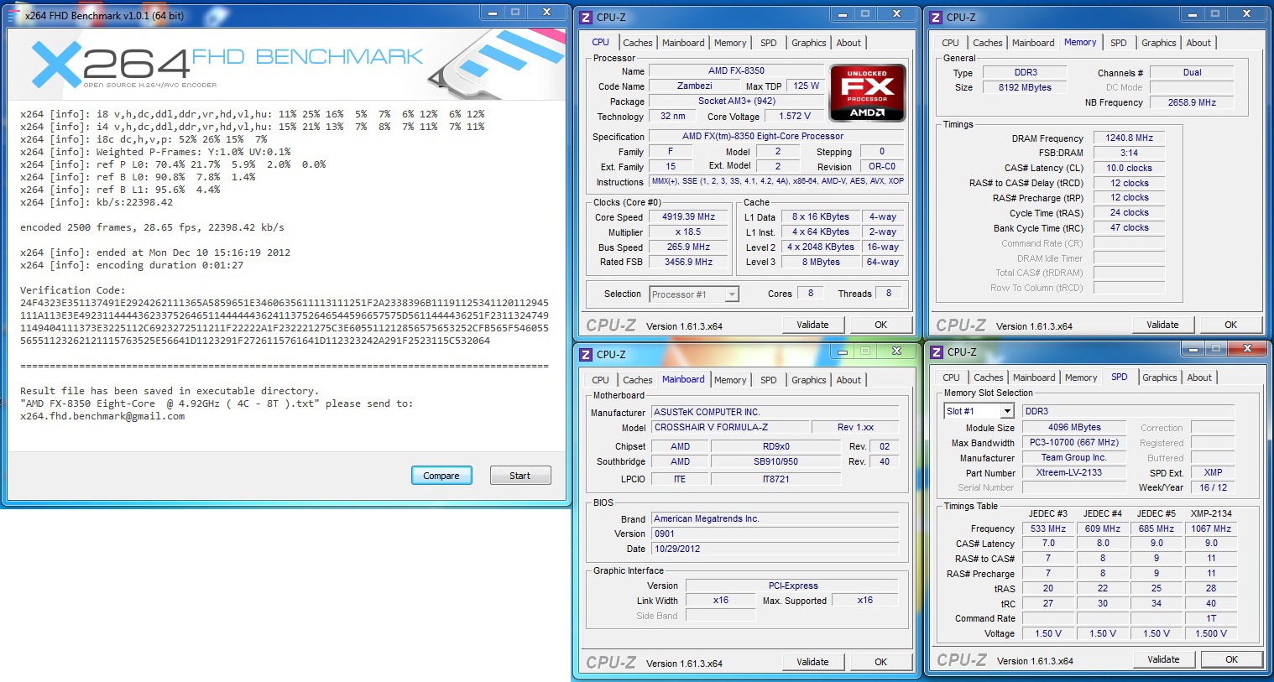The image size is (1274, 682).
Task: Click the BIOS Date value '10/29/2012'
Action: [775, 549]
